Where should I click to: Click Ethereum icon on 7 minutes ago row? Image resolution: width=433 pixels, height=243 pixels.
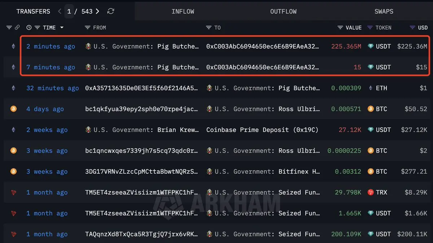coord(14,67)
